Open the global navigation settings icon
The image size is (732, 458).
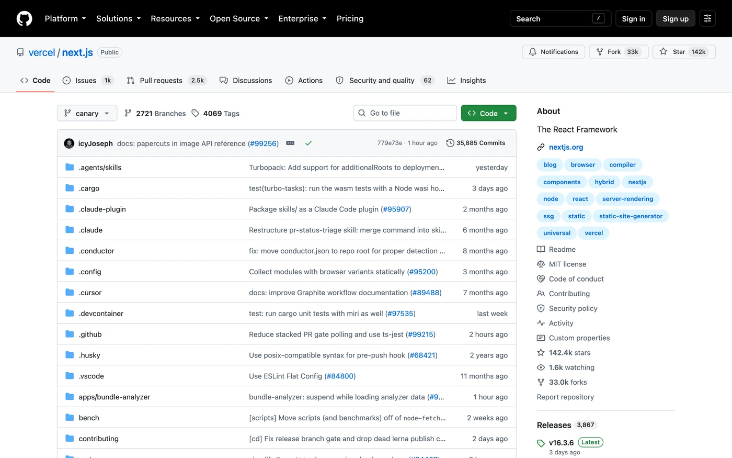[x=707, y=18]
